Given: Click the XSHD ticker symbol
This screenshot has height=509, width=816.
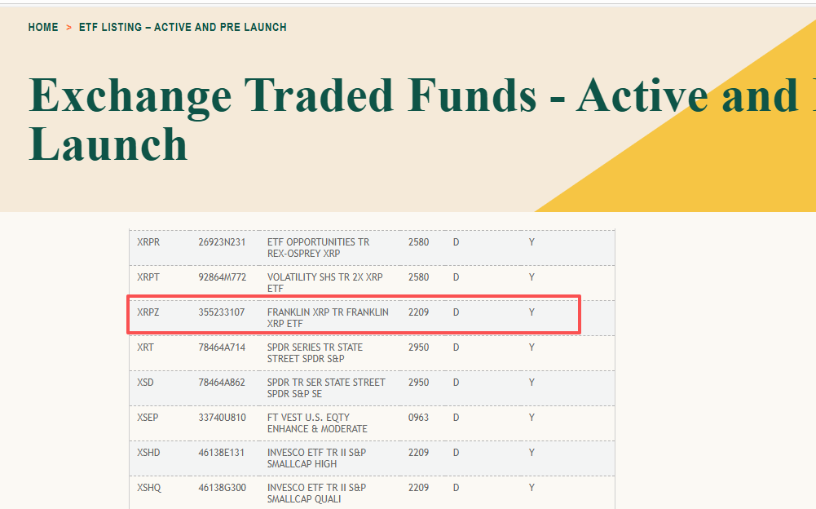Looking at the screenshot, I should point(149,453).
